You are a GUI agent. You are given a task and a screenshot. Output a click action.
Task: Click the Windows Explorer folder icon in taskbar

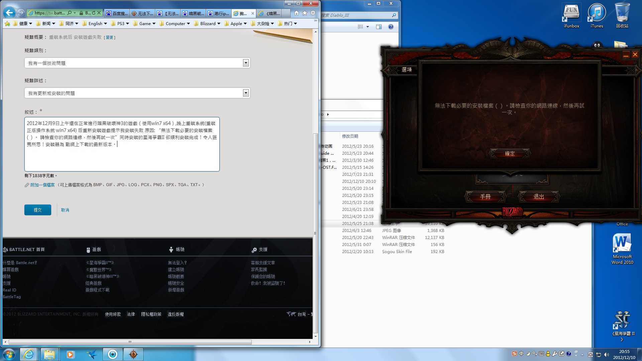(49, 354)
